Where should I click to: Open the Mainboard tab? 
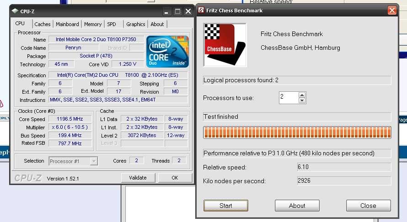67,24
